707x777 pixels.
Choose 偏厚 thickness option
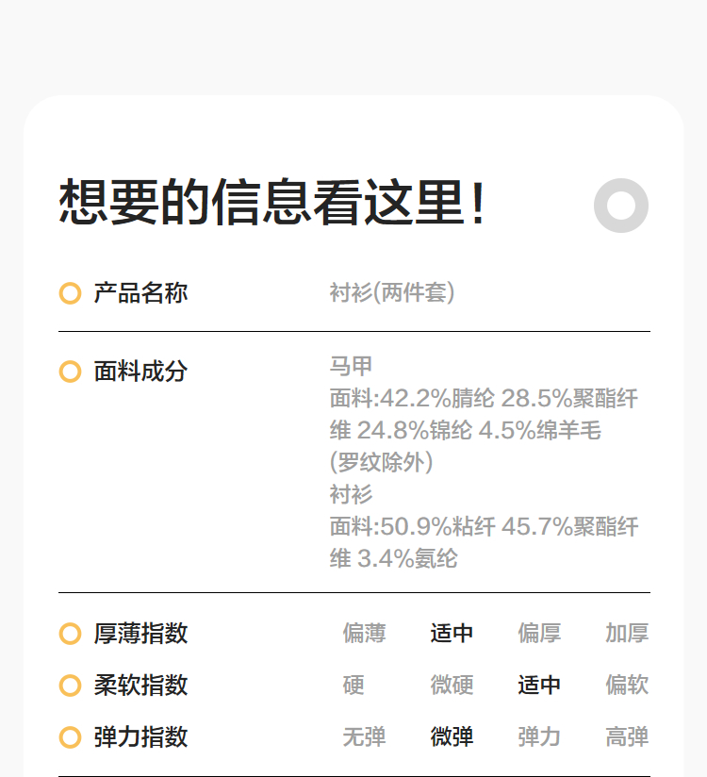tap(539, 634)
